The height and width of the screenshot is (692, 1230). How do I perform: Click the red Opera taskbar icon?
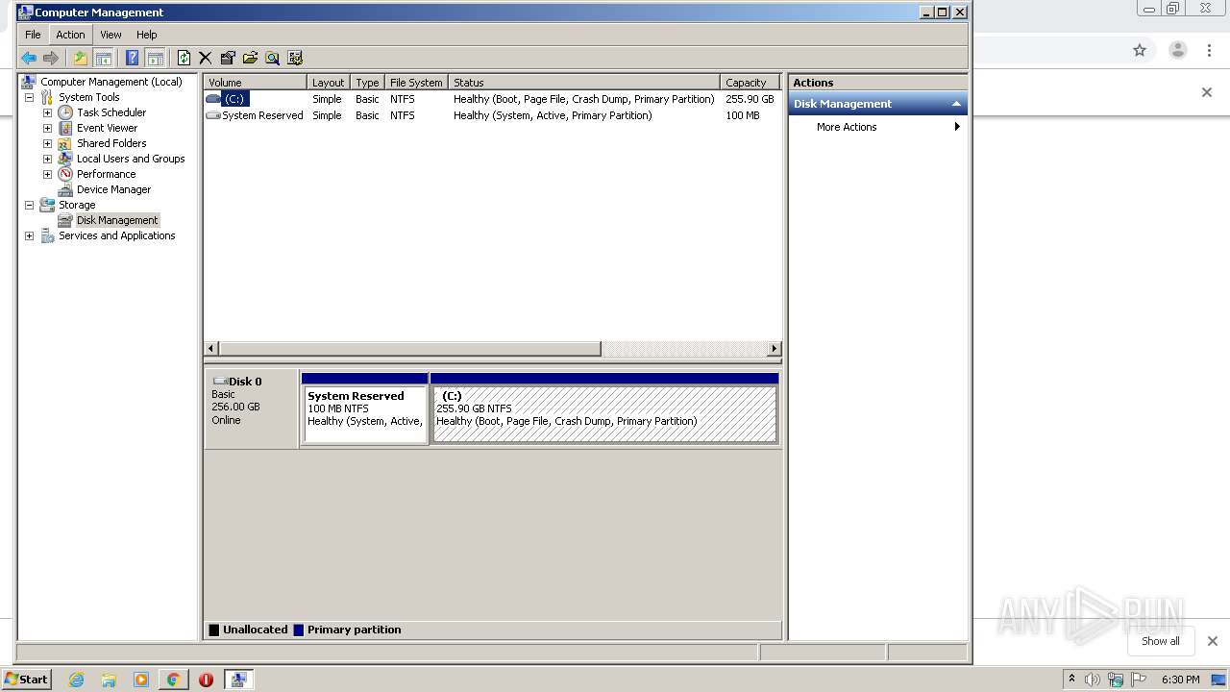point(206,680)
